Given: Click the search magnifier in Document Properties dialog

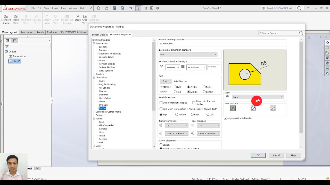Looking at the screenshot, I should [301, 33].
